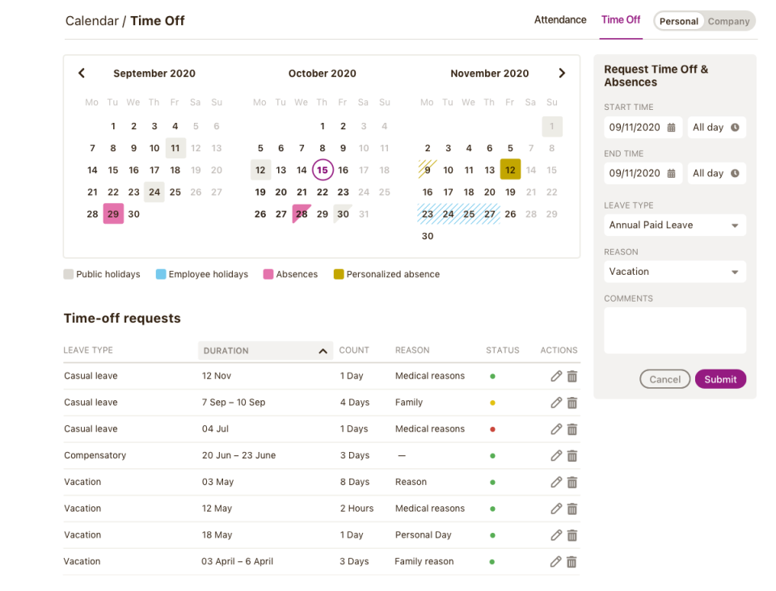Viewport: 776px width, 591px height.
Task: Select October 15 circled date
Action: 323,171
